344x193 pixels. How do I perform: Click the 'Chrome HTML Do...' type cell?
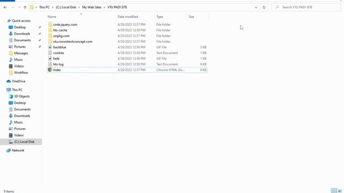[170, 70]
